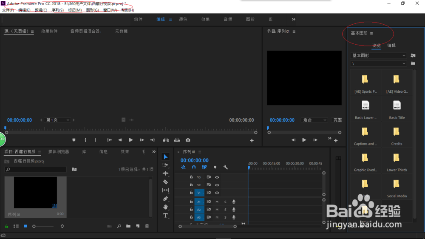Toggle timeline Snap magnet icon

tap(193, 167)
